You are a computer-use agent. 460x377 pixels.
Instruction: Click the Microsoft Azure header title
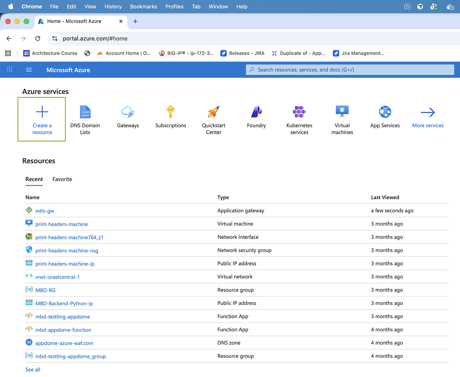pyautogui.click(x=68, y=70)
